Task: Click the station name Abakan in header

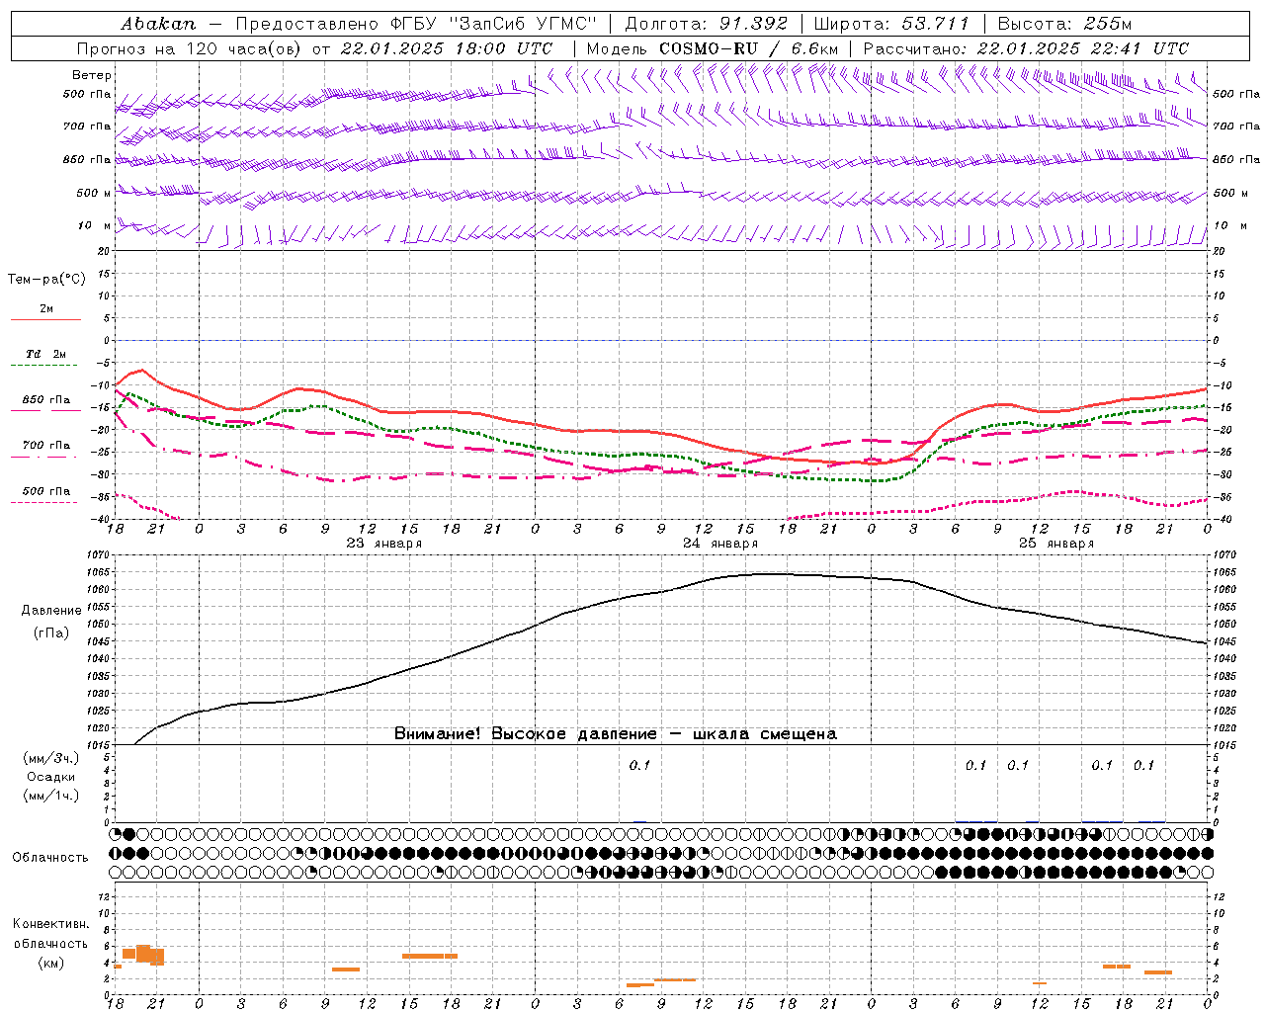Action: coord(158,24)
